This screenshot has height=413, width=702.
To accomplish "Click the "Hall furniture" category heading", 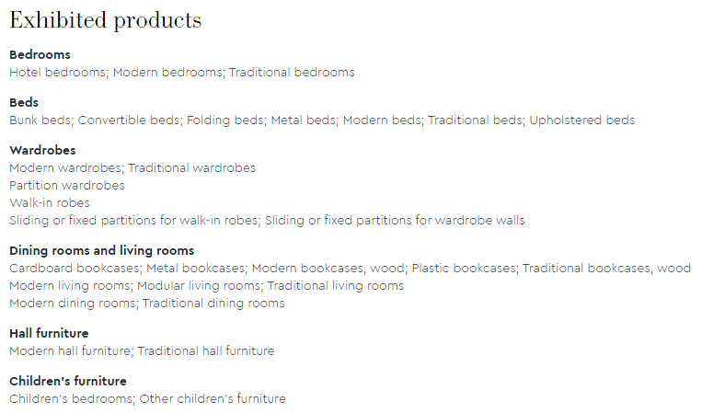I will (49, 333).
